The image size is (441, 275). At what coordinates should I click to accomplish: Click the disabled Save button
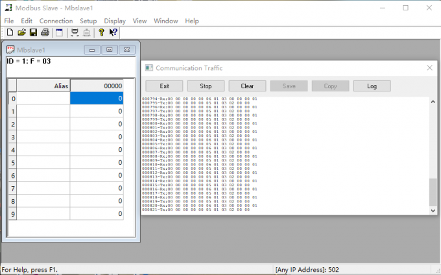tap(289, 86)
